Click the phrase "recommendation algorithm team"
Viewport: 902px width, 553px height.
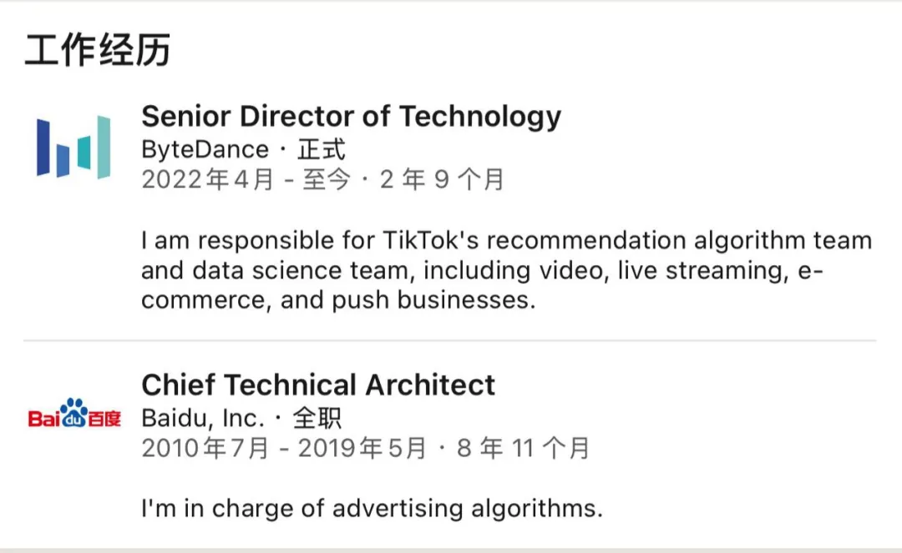[x=678, y=241]
